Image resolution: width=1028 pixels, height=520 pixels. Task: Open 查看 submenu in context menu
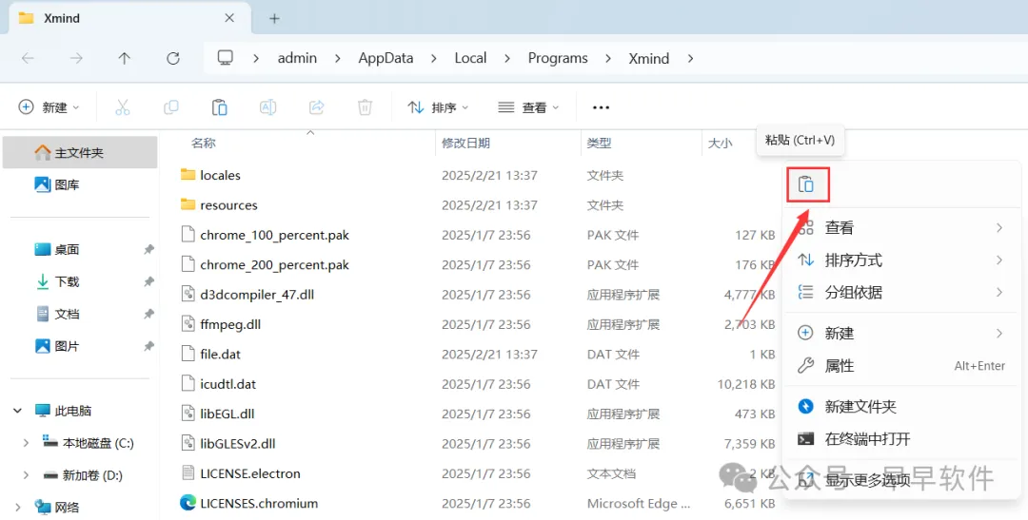pyautogui.click(x=901, y=228)
